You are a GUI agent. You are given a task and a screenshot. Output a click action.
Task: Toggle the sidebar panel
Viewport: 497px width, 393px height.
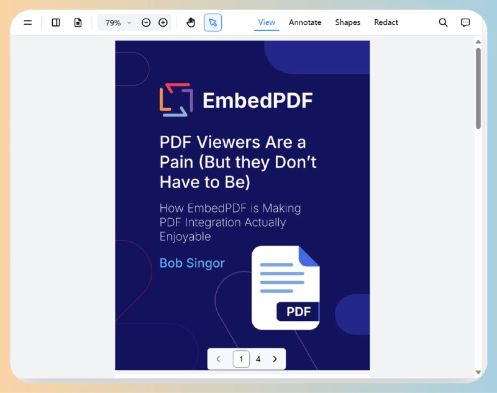click(x=56, y=22)
